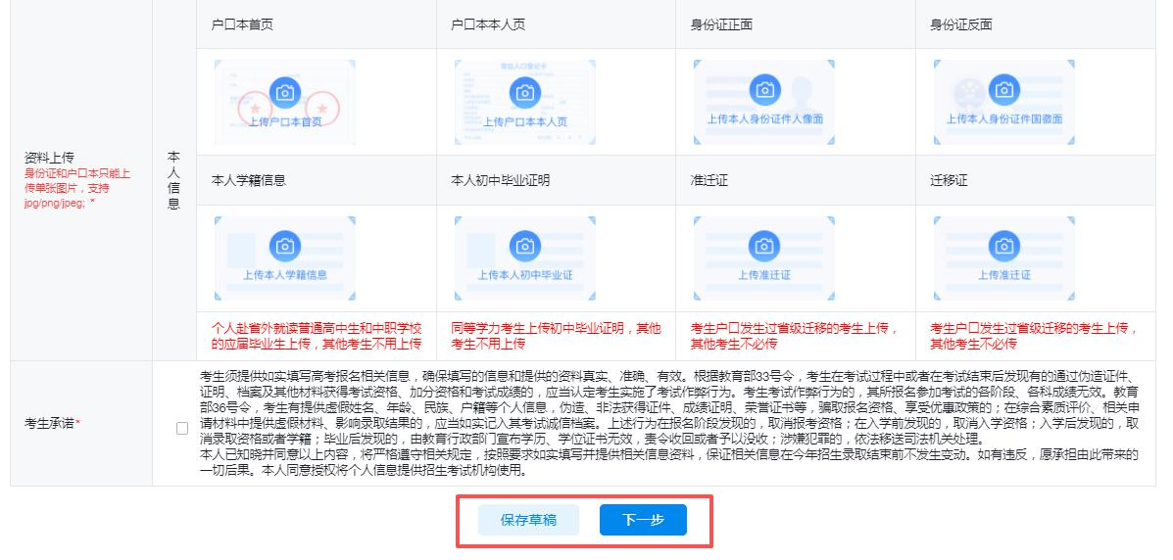Click camera icon for 上传户口本首页

[285, 93]
